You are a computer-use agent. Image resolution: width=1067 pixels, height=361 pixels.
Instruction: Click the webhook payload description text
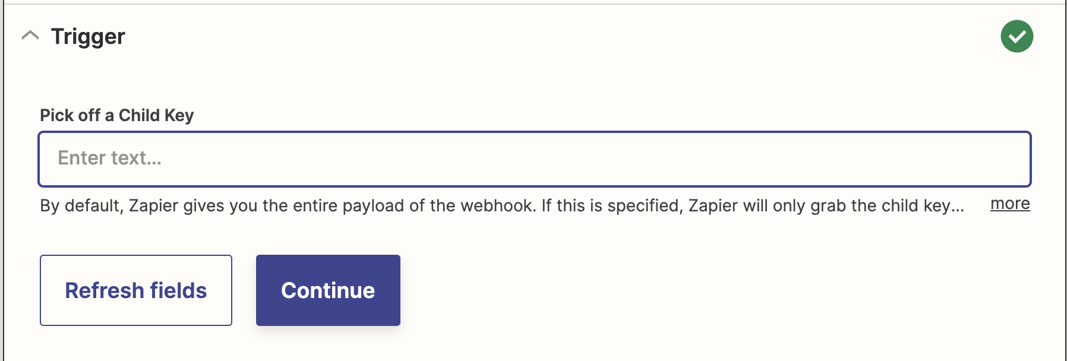(502, 205)
